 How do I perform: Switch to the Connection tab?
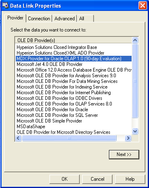(39, 19)
